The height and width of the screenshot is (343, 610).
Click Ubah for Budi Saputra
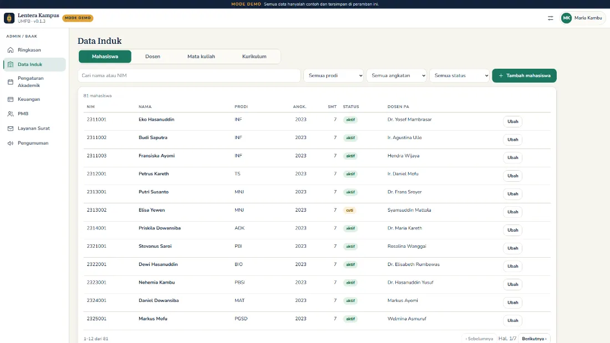click(x=512, y=140)
